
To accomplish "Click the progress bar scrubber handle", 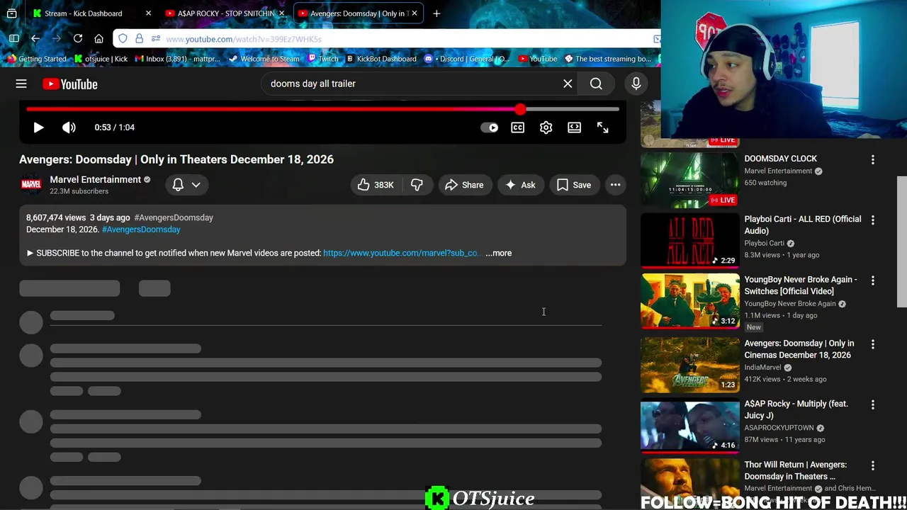I will click(521, 109).
